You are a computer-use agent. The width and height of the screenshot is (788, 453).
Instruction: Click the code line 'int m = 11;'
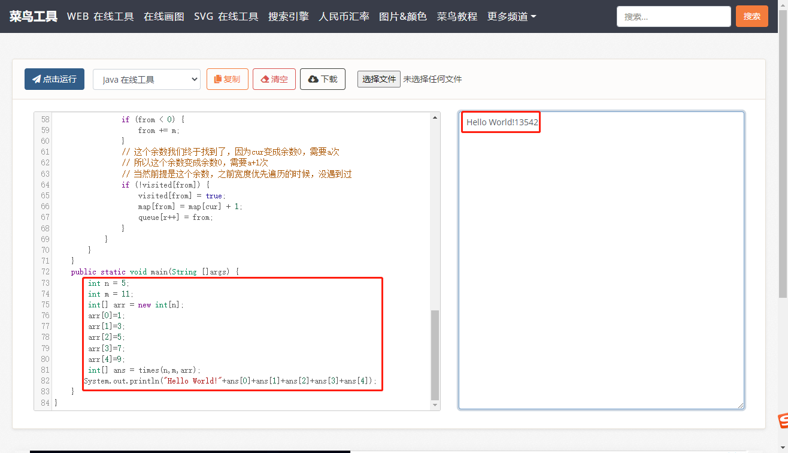click(x=111, y=294)
